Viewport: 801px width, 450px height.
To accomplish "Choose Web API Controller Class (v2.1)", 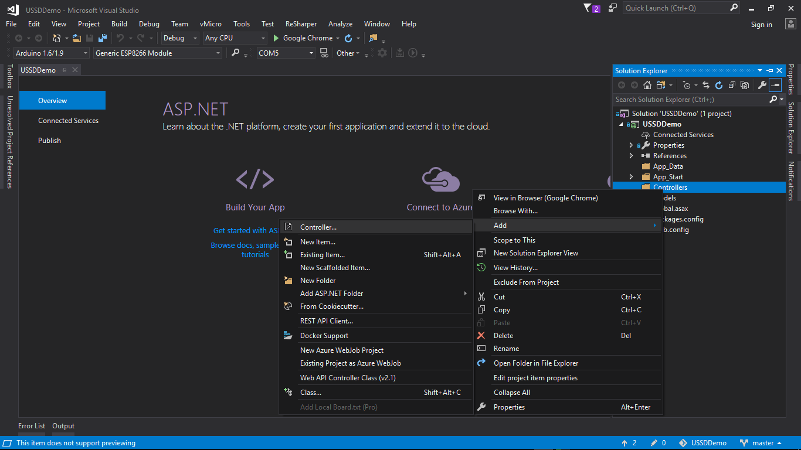I will click(376, 378).
